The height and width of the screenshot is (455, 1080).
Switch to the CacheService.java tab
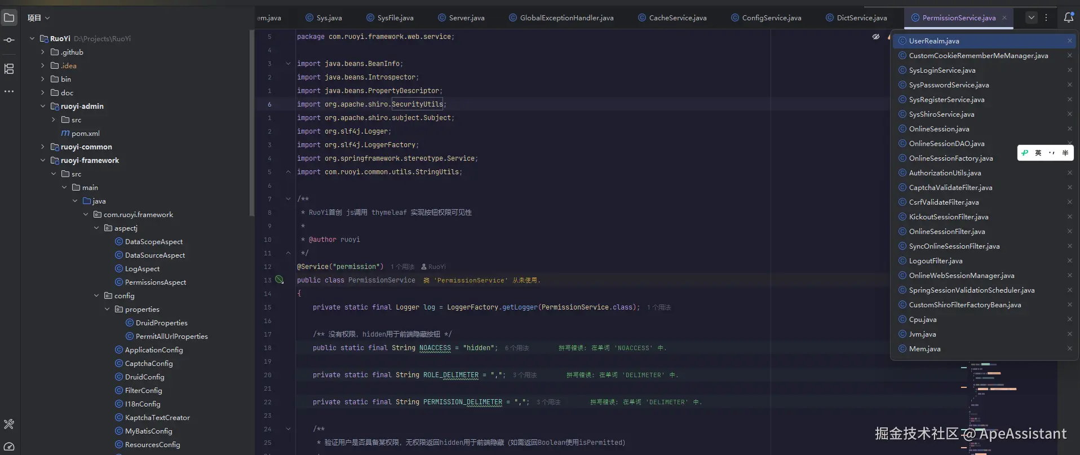(672, 17)
